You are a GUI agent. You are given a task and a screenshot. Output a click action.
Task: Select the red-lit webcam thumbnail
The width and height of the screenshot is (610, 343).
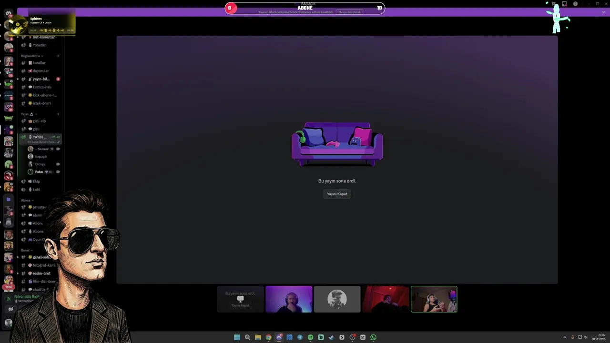click(386, 299)
